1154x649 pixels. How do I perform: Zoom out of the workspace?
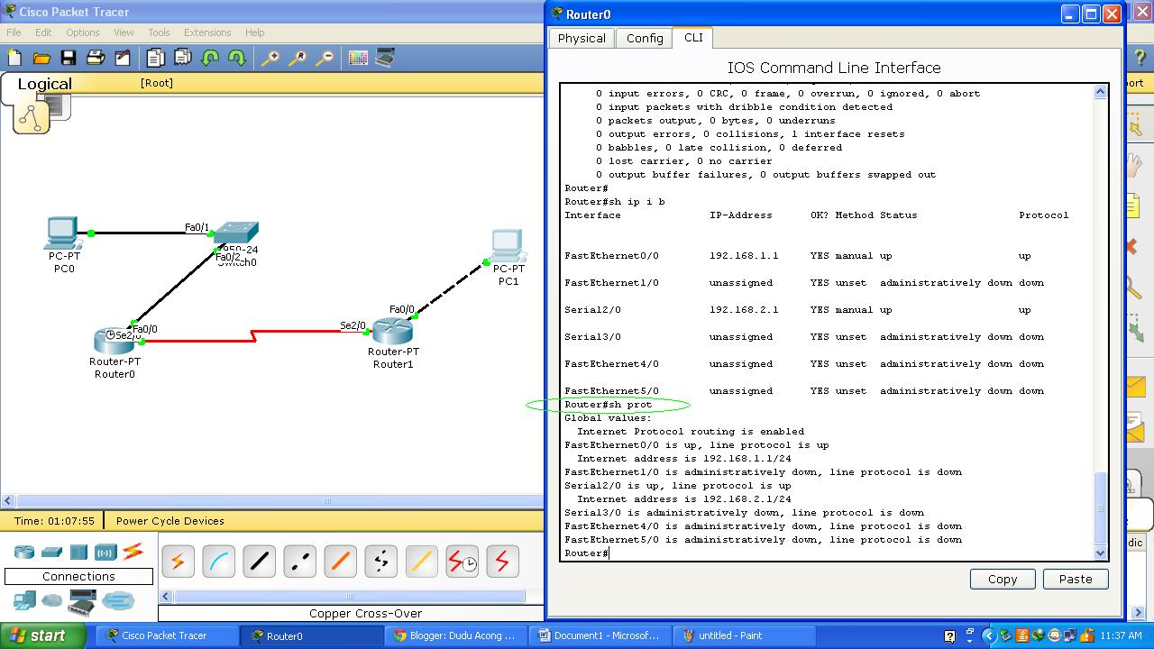click(325, 58)
